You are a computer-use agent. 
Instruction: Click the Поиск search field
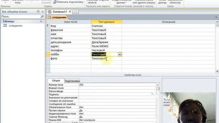(x=21, y=16)
